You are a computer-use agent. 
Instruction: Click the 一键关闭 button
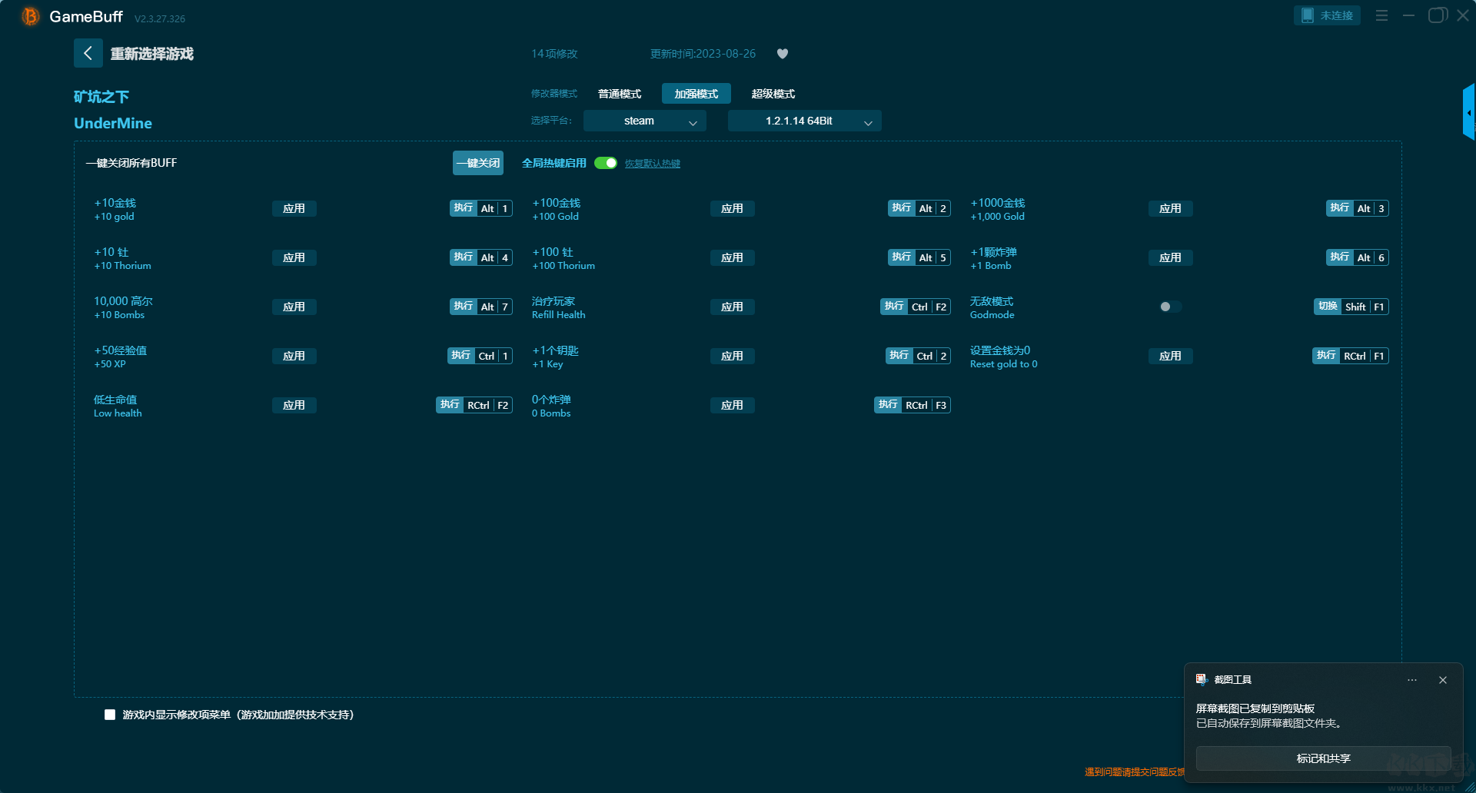coord(478,163)
